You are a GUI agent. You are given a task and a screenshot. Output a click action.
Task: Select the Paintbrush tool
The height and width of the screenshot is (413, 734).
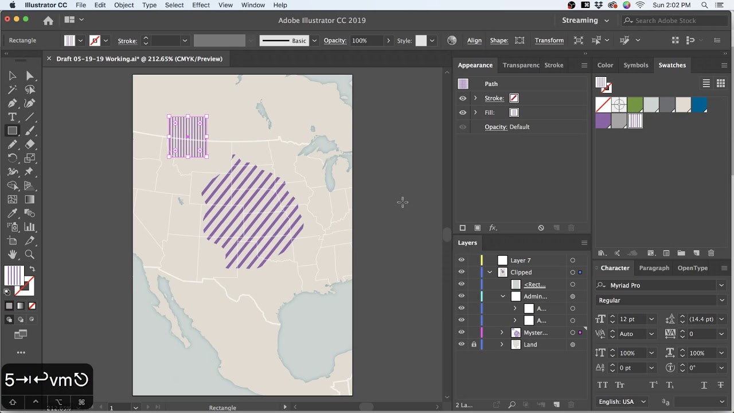coord(30,131)
